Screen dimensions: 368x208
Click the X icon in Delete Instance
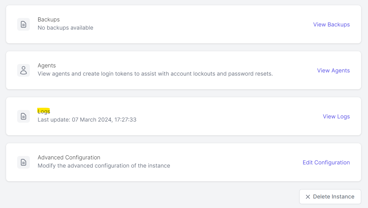(308, 197)
